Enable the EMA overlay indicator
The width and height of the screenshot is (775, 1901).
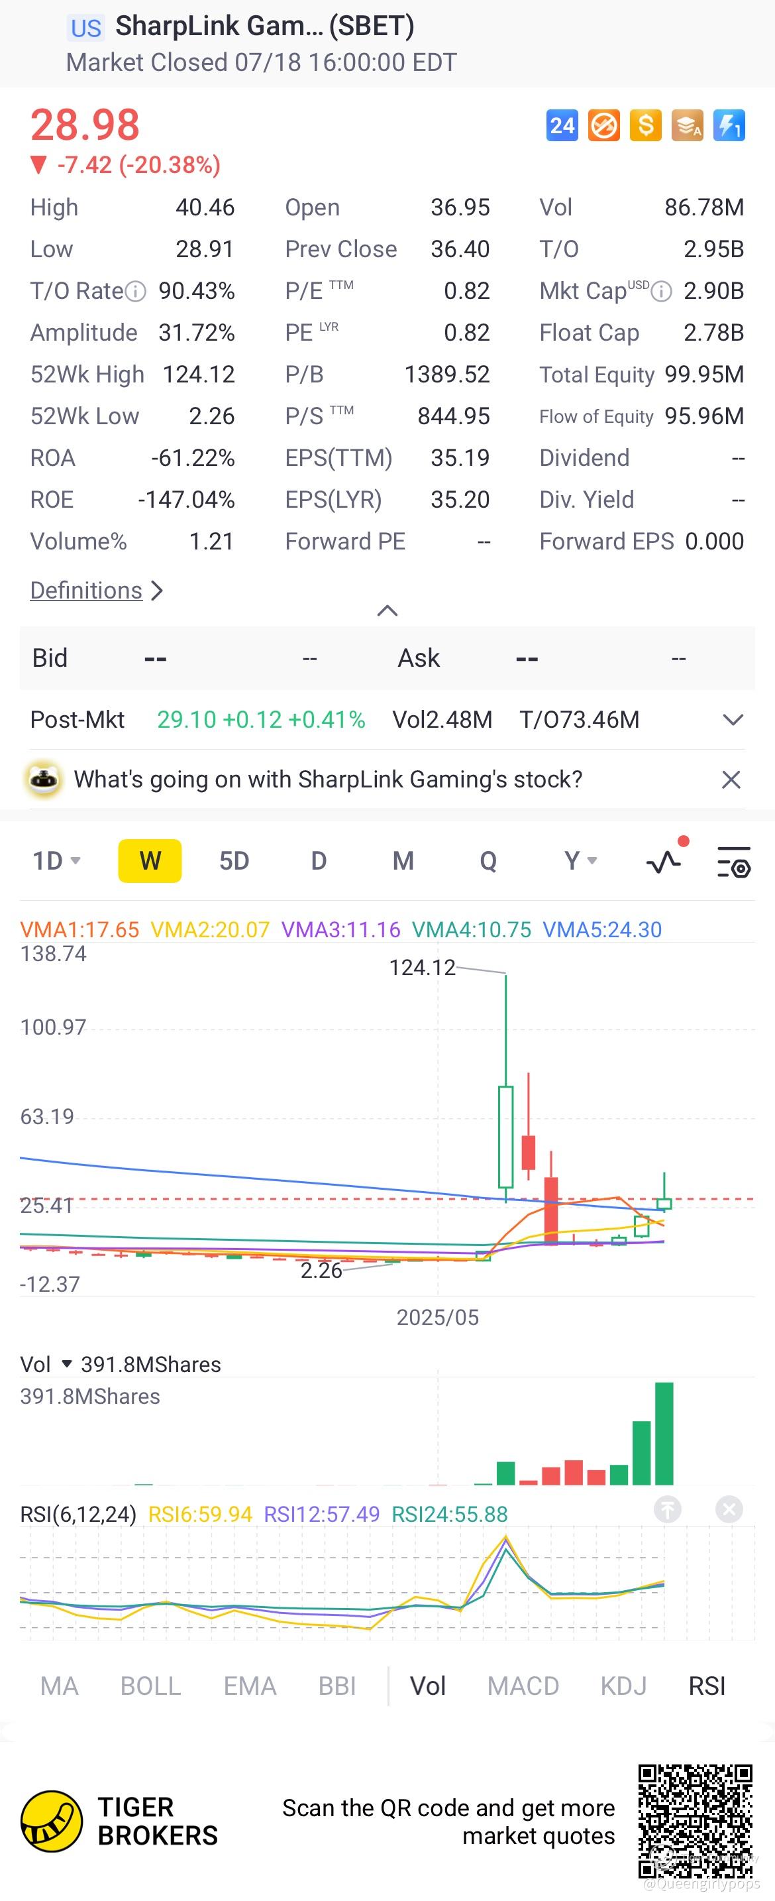tap(250, 1686)
